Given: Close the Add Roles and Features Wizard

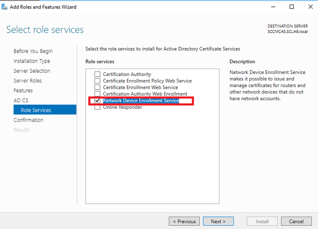Looking at the screenshot, I should tap(310, 7).
